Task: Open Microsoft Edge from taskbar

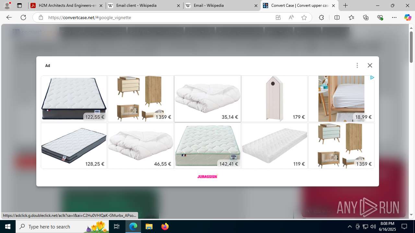Action: click(133, 227)
